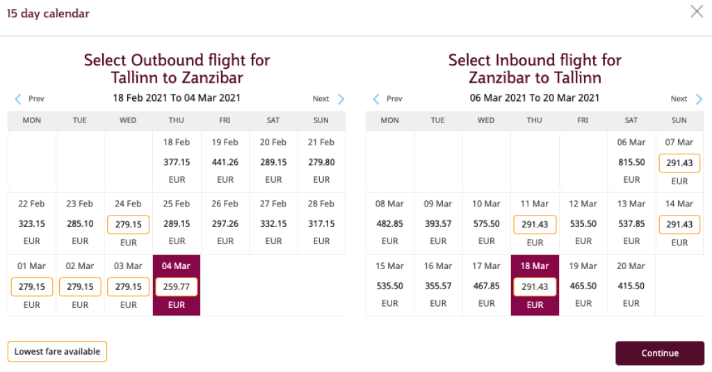The width and height of the screenshot is (712, 372).
Task: Click the Lowest fare available legend
Action: pyautogui.click(x=57, y=352)
